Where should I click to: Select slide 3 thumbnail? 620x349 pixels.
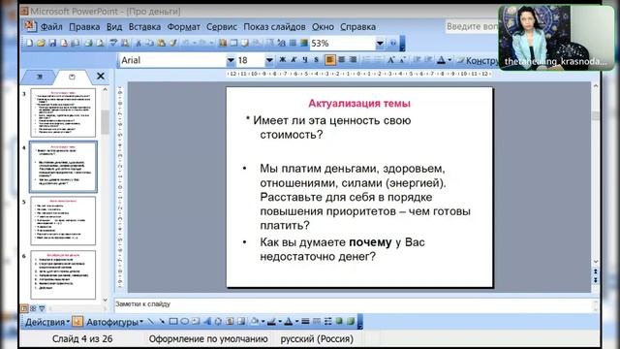coord(63,112)
